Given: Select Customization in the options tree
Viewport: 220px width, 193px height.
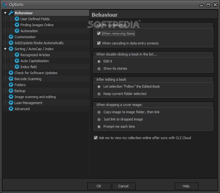Looking at the screenshot, I should click(x=25, y=37).
